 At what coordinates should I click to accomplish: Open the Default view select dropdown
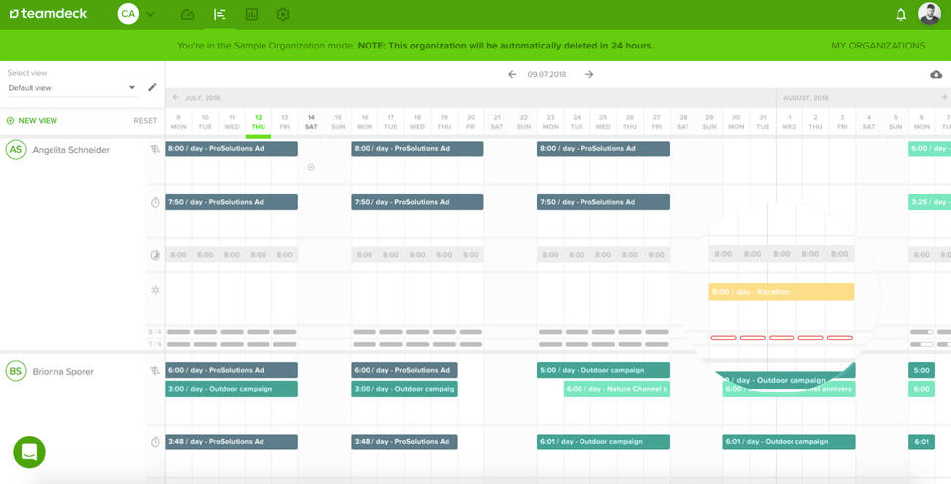point(71,88)
